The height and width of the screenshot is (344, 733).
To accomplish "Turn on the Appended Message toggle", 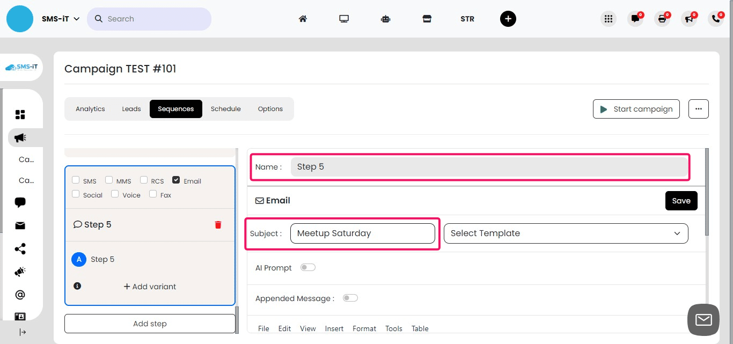I will 350,298.
